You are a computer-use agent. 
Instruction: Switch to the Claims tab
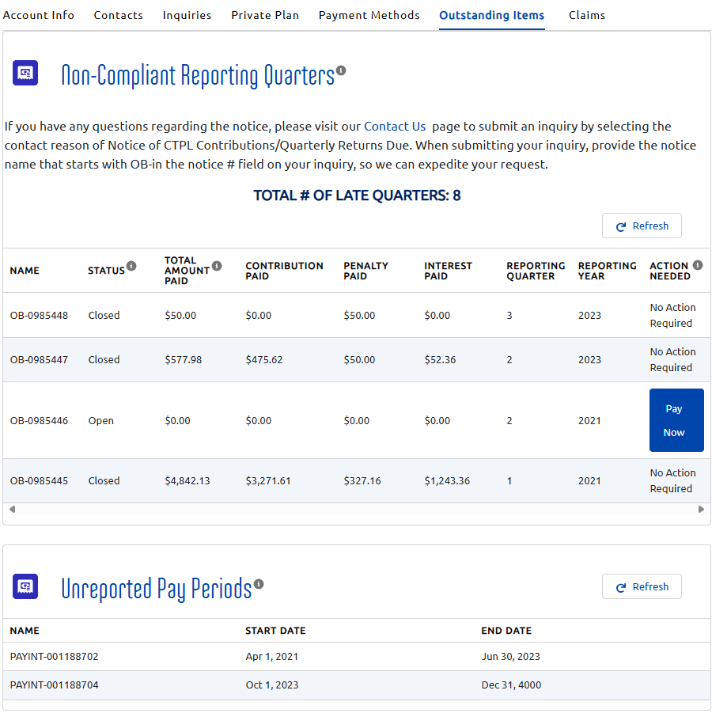click(x=586, y=14)
